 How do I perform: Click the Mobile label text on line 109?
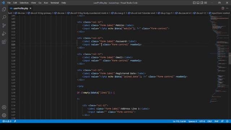tap(120, 25)
